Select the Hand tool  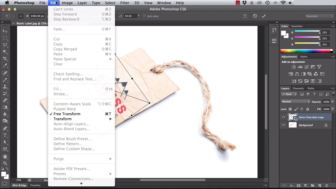tap(5, 156)
